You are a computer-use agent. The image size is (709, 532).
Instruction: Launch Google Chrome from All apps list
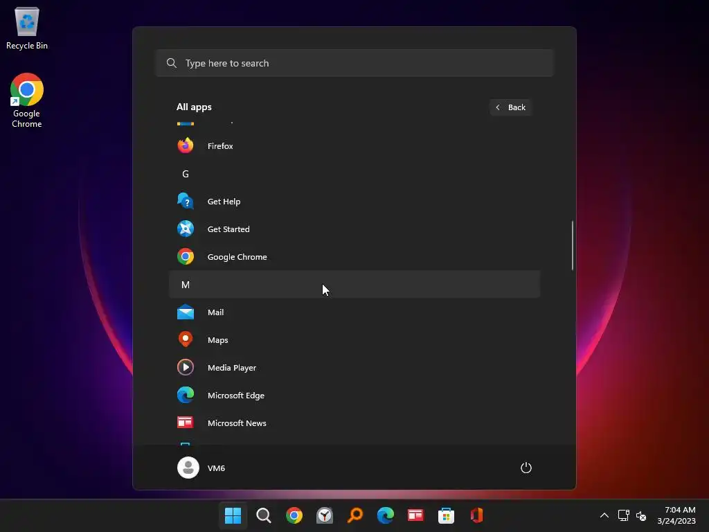tap(354, 256)
